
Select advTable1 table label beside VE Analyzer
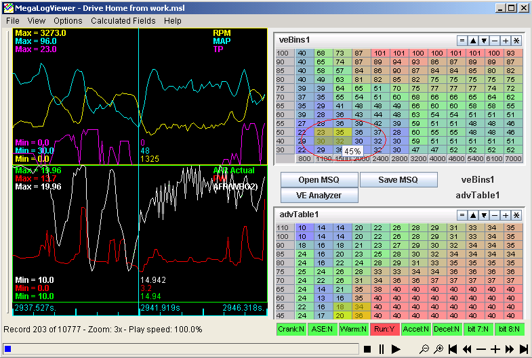pyautogui.click(x=477, y=196)
